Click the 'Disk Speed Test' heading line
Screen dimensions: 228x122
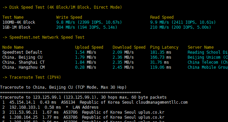(x=62, y=7)
